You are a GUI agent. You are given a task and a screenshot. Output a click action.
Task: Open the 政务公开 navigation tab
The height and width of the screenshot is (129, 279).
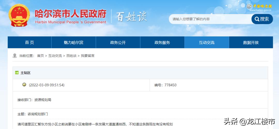pyautogui.click(x=118, y=42)
